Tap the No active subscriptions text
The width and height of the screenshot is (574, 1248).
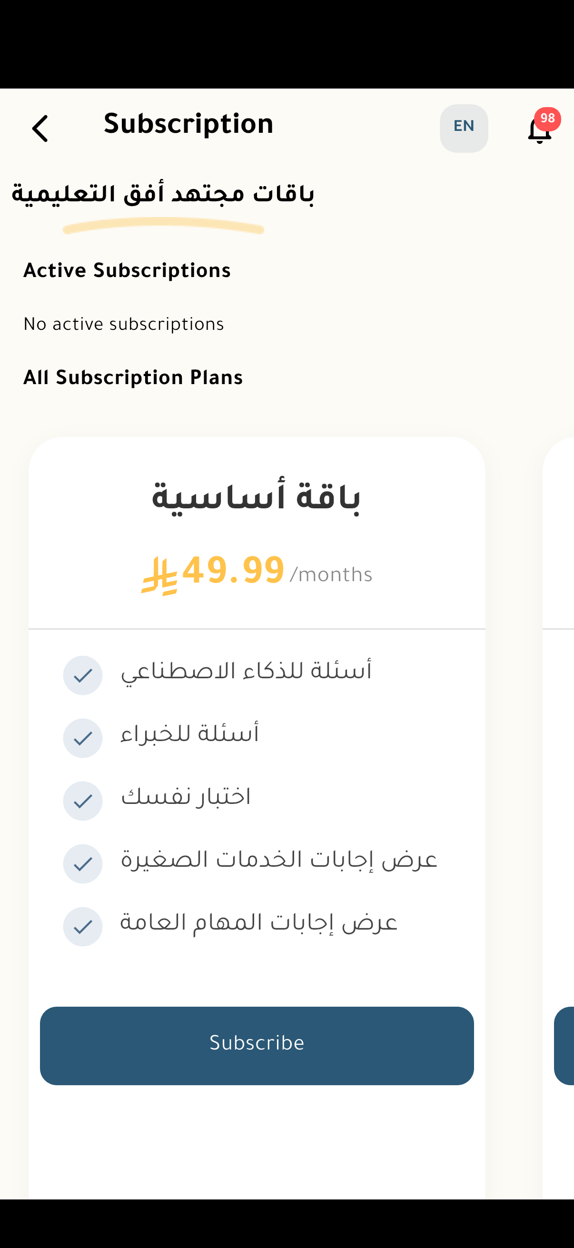coord(124,325)
